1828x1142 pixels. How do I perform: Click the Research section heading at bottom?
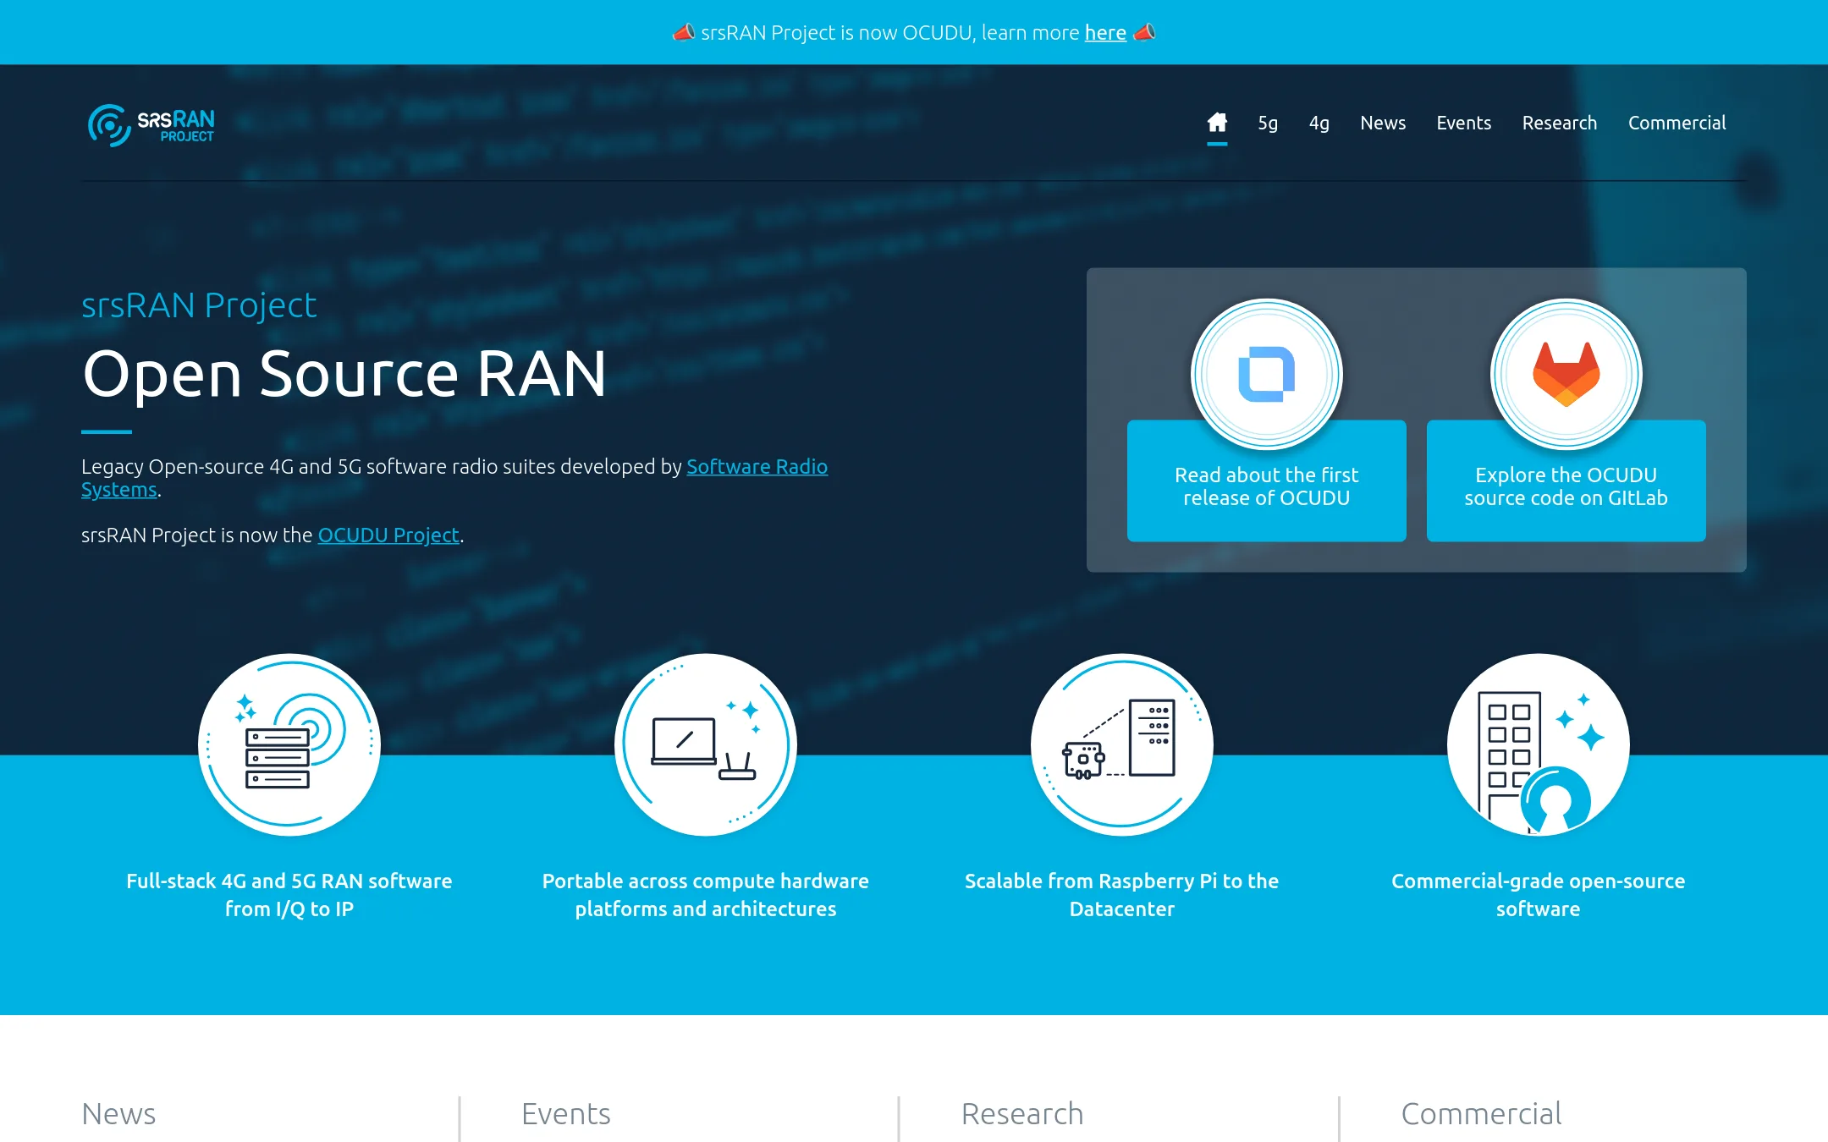coord(1022,1114)
